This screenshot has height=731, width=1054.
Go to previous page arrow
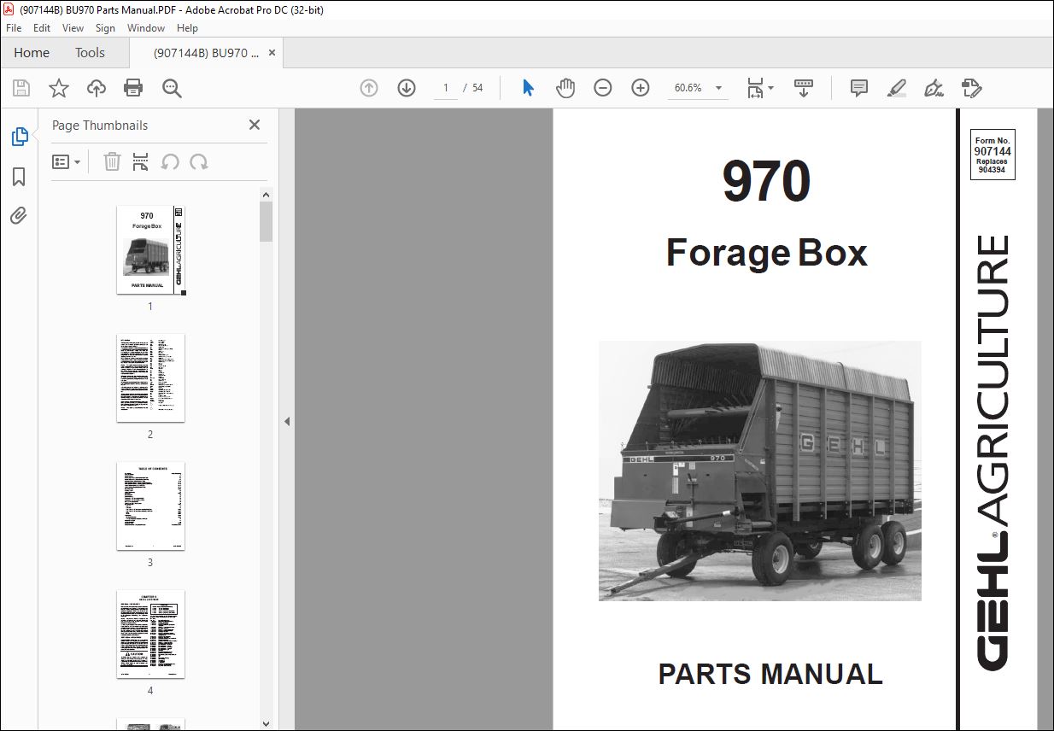(369, 88)
